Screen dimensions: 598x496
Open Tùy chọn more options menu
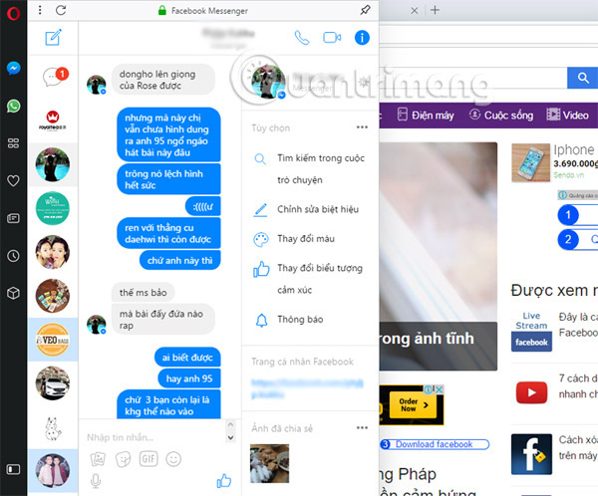(x=362, y=127)
